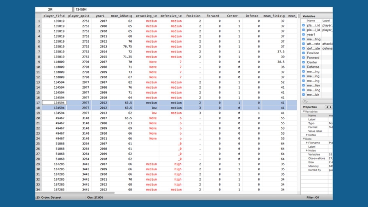Select the Forward column header
Image resolution: width=368 pixels, height=207 pixels.
213,16
